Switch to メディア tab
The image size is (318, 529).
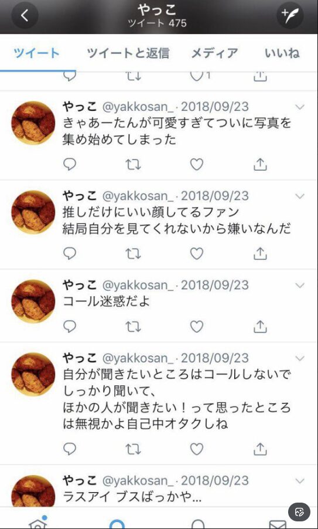coord(214,53)
